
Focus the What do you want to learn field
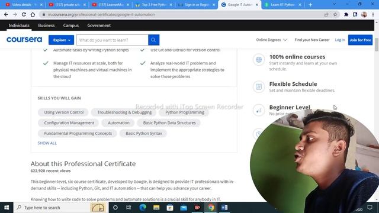(112, 40)
